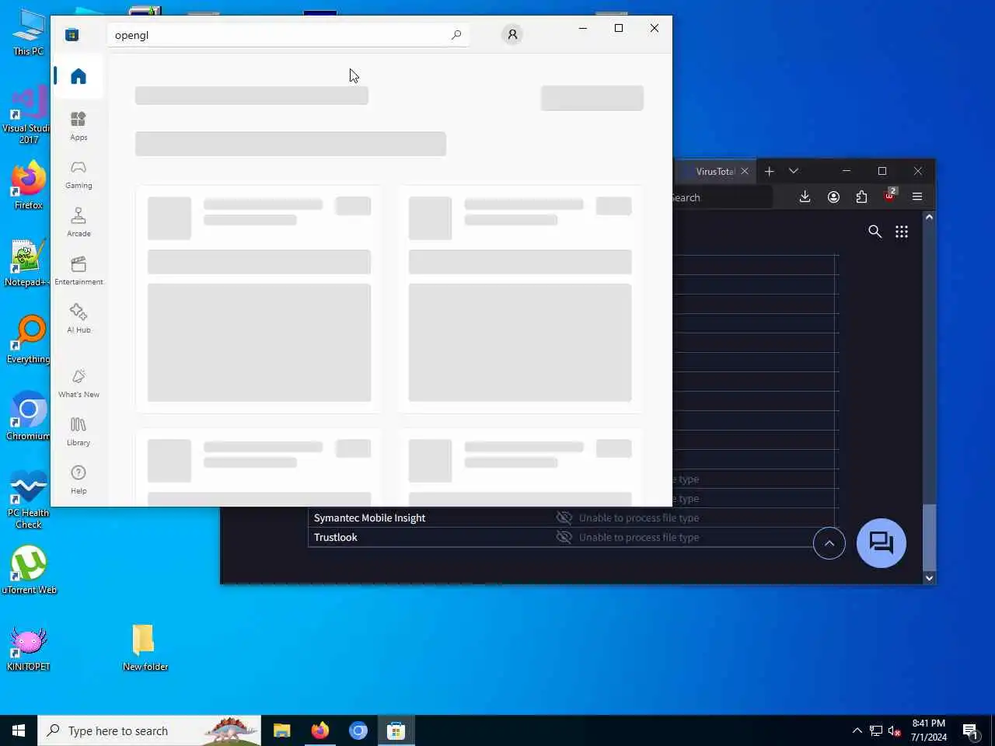Image resolution: width=995 pixels, height=746 pixels.
Task: Click the Firefox search address bar
Action: [723, 197]
